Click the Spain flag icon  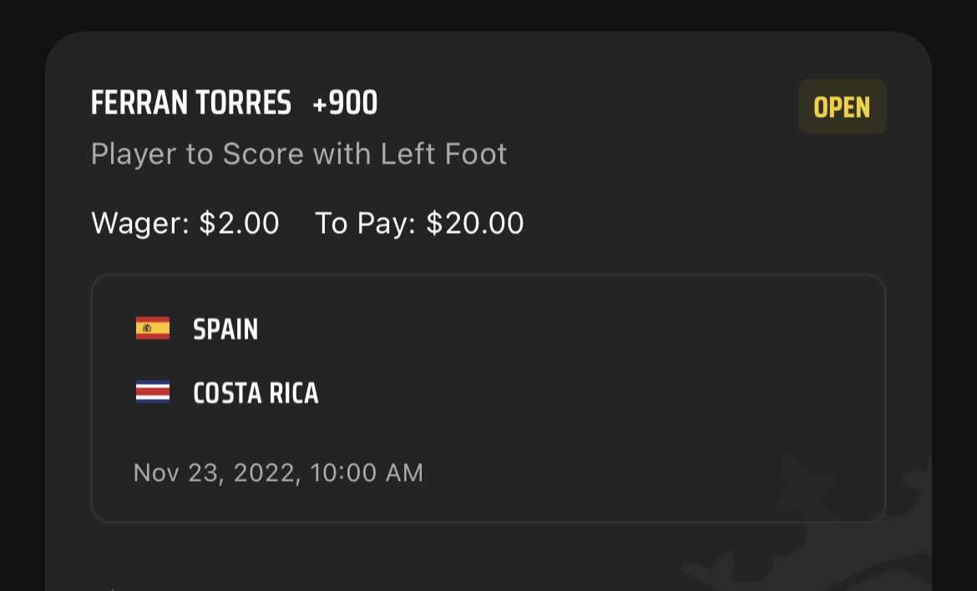pyautogui.click(x=153, y=328)
